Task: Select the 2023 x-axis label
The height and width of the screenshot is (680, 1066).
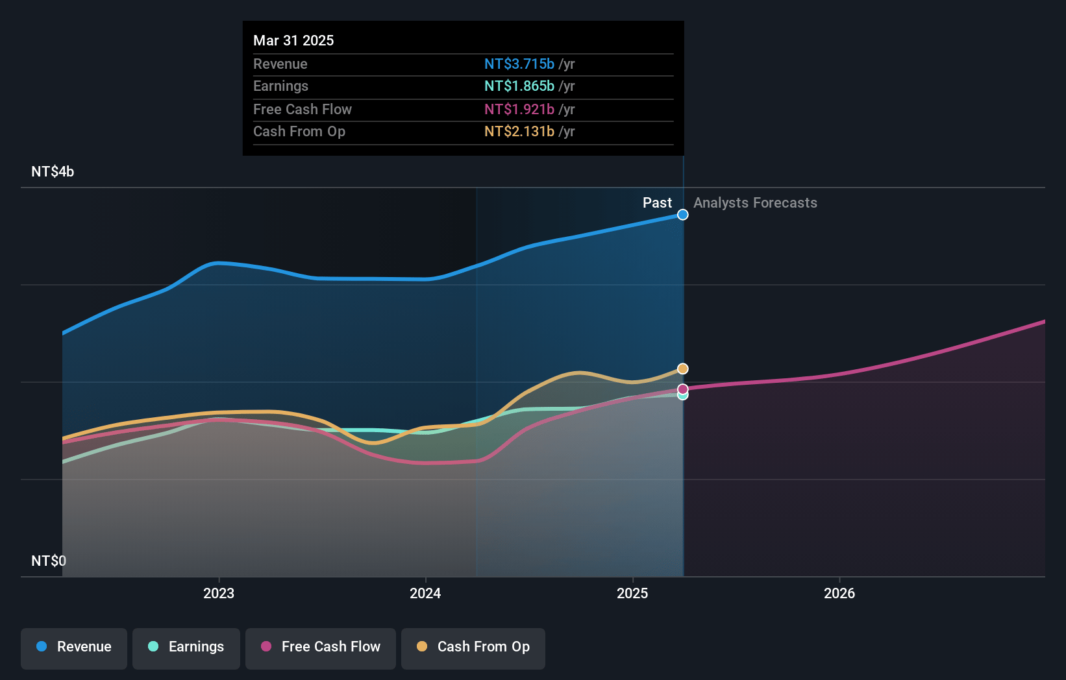Action: [219, 593]
